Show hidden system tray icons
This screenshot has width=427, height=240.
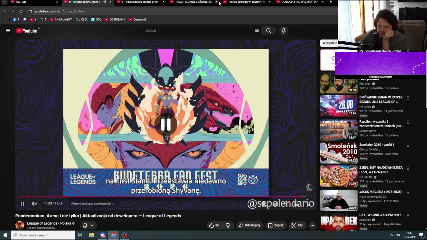point(391,235)
